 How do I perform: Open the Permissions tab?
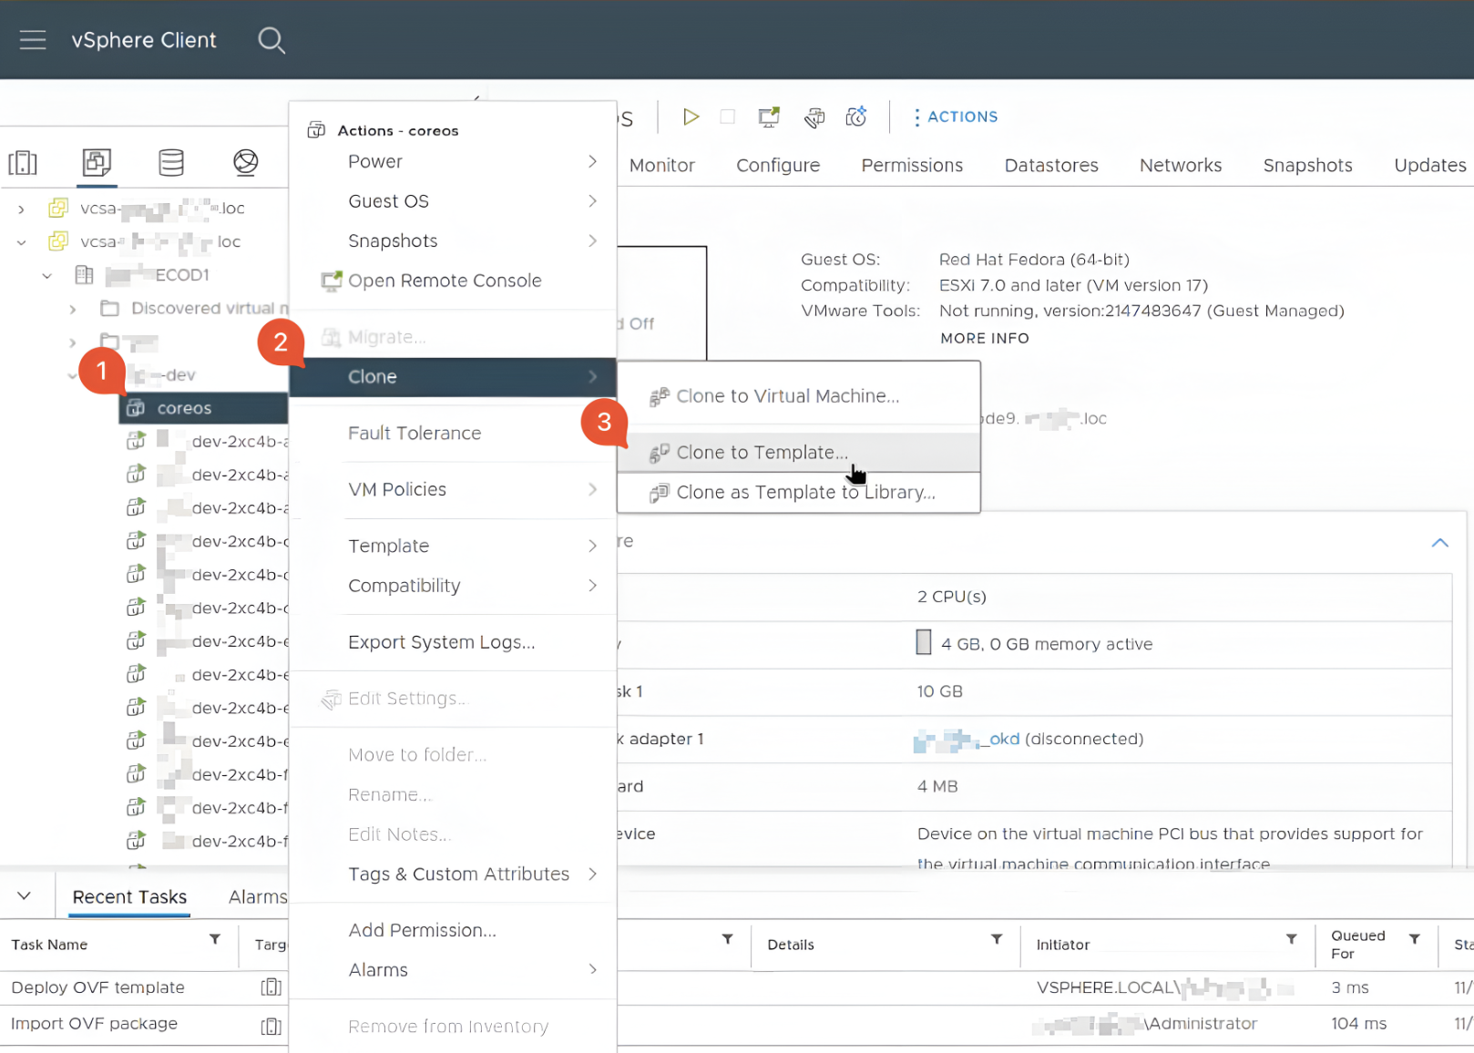pos(912,166)
